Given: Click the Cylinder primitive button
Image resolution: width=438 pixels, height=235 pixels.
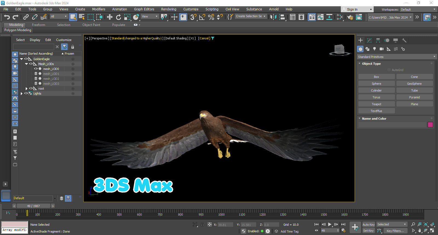Looking at the screenshot, I should (x=376, y=90).
